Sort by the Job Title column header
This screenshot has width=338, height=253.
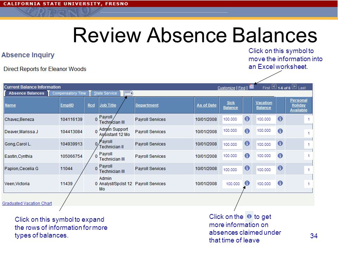[x=108, y=105]
